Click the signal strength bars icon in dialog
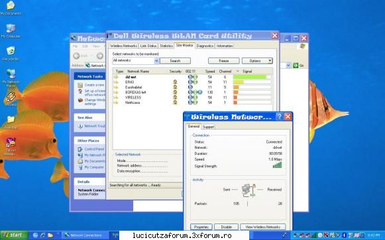Screen dimensions: 385x240 (277, 165)
